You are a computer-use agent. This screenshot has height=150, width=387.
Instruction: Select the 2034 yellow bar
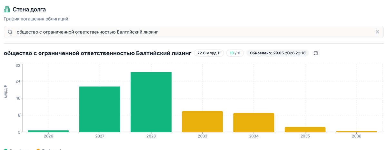[x=253, y=122]
